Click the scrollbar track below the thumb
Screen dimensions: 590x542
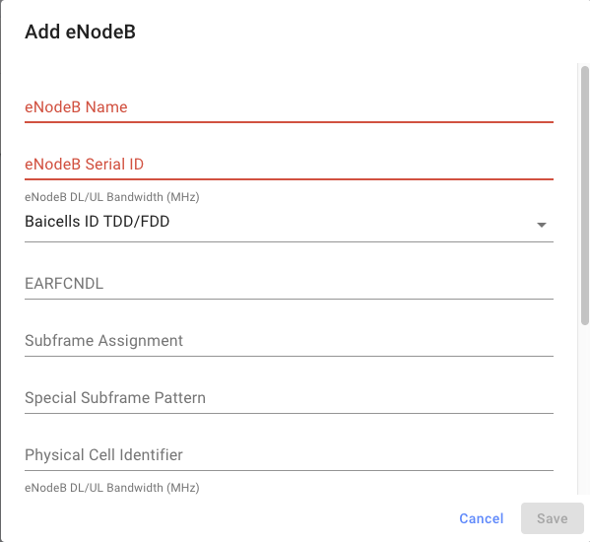click(x=585, y=410)
